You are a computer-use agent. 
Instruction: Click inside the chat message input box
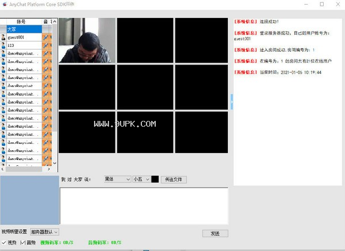144,206
